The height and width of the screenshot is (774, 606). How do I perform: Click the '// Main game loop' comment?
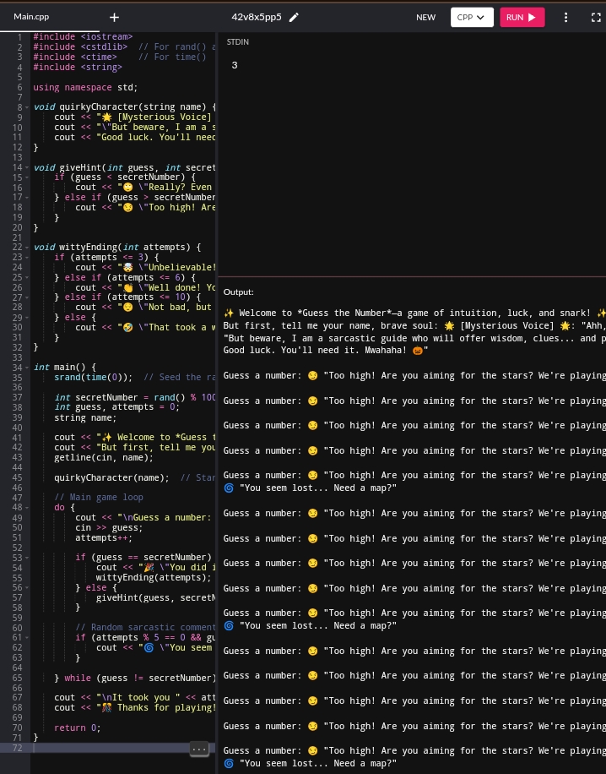click(99, 498)
